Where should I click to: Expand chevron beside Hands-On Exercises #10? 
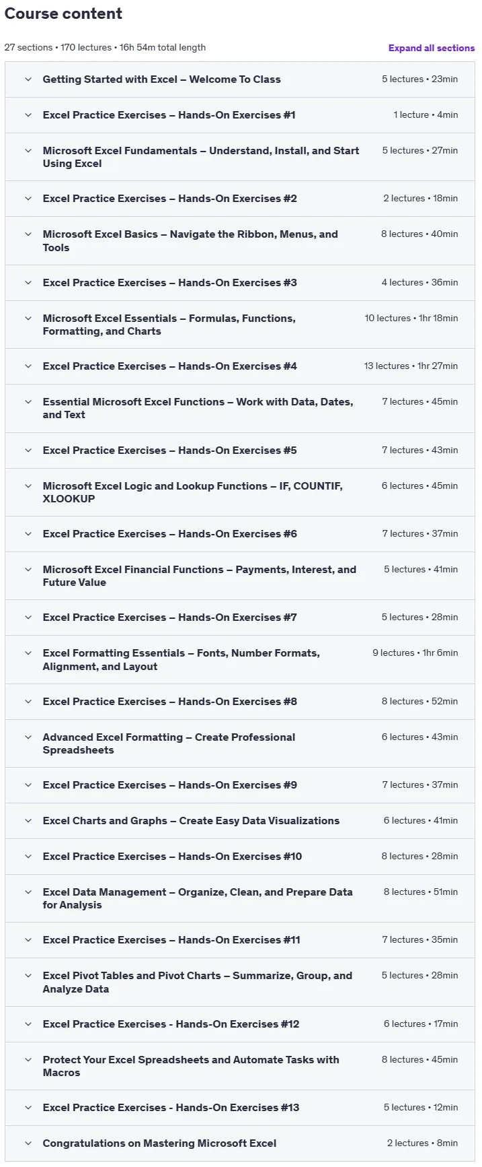tap(28, 857)
